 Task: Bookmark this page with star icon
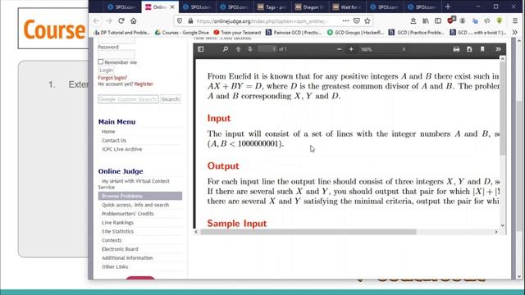[x=367, y=20]
